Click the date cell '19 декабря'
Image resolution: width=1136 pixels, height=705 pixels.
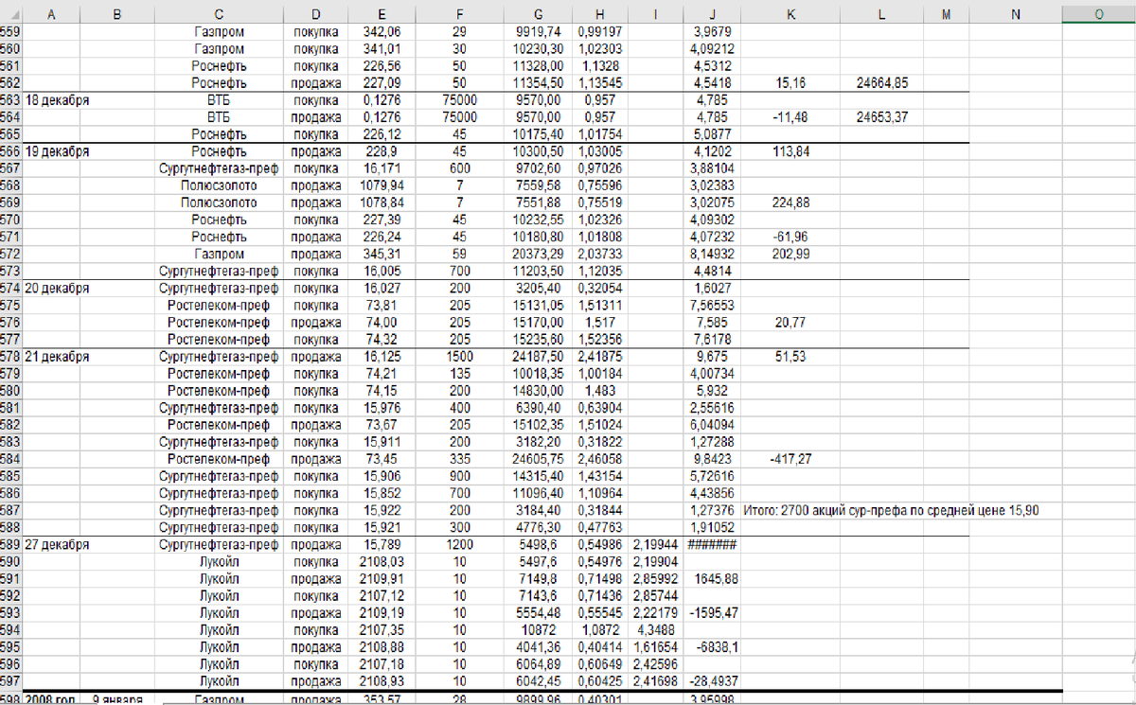(x=56, y=150)
